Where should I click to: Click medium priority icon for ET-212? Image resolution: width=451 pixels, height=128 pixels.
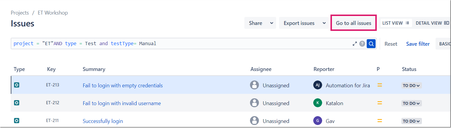click(x=379, y=103)
